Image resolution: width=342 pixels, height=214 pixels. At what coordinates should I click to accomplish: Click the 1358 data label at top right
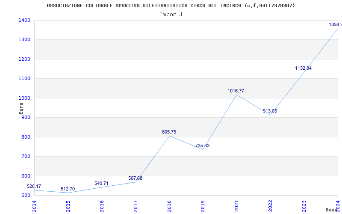[335, 24]
